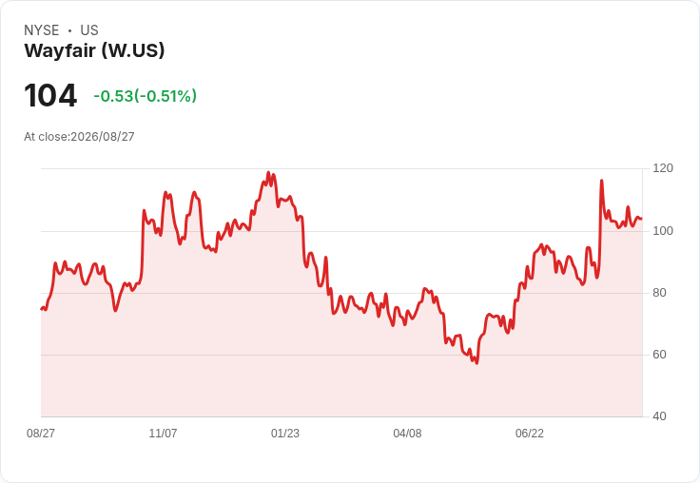Click the 40 price axis label
Image resolution: width=700 pixels, height=483 pixels.
659,416
